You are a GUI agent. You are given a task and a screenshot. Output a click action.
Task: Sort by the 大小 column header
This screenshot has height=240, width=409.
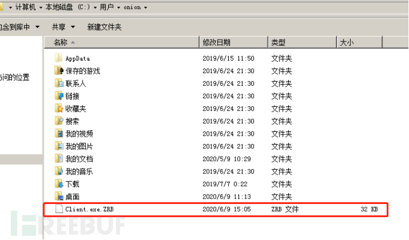347,42
